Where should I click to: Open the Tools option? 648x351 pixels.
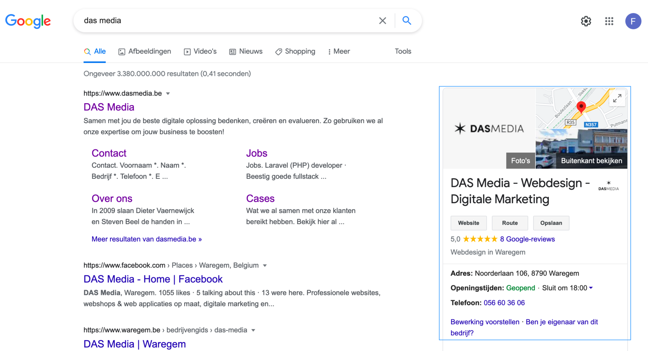[x=403, y=51]
